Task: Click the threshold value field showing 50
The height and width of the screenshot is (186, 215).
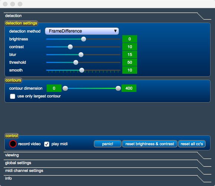Action: (130, 62)
